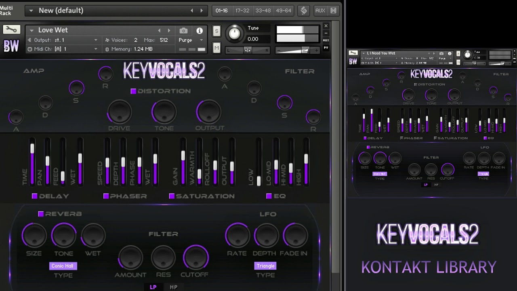Screen dimensions: 517x291
Task: Click the save disk icon in top bar
Action: 304,11
